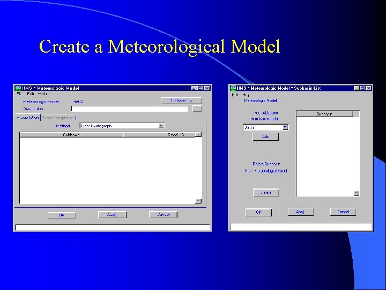The image size is (386, 290).
Task: Open Help menu in Meteorologic Model window
Action: (42, 94)
